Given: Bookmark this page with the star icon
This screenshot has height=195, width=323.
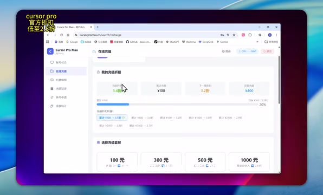Looking at the screenshot, I should pos(234,35).
